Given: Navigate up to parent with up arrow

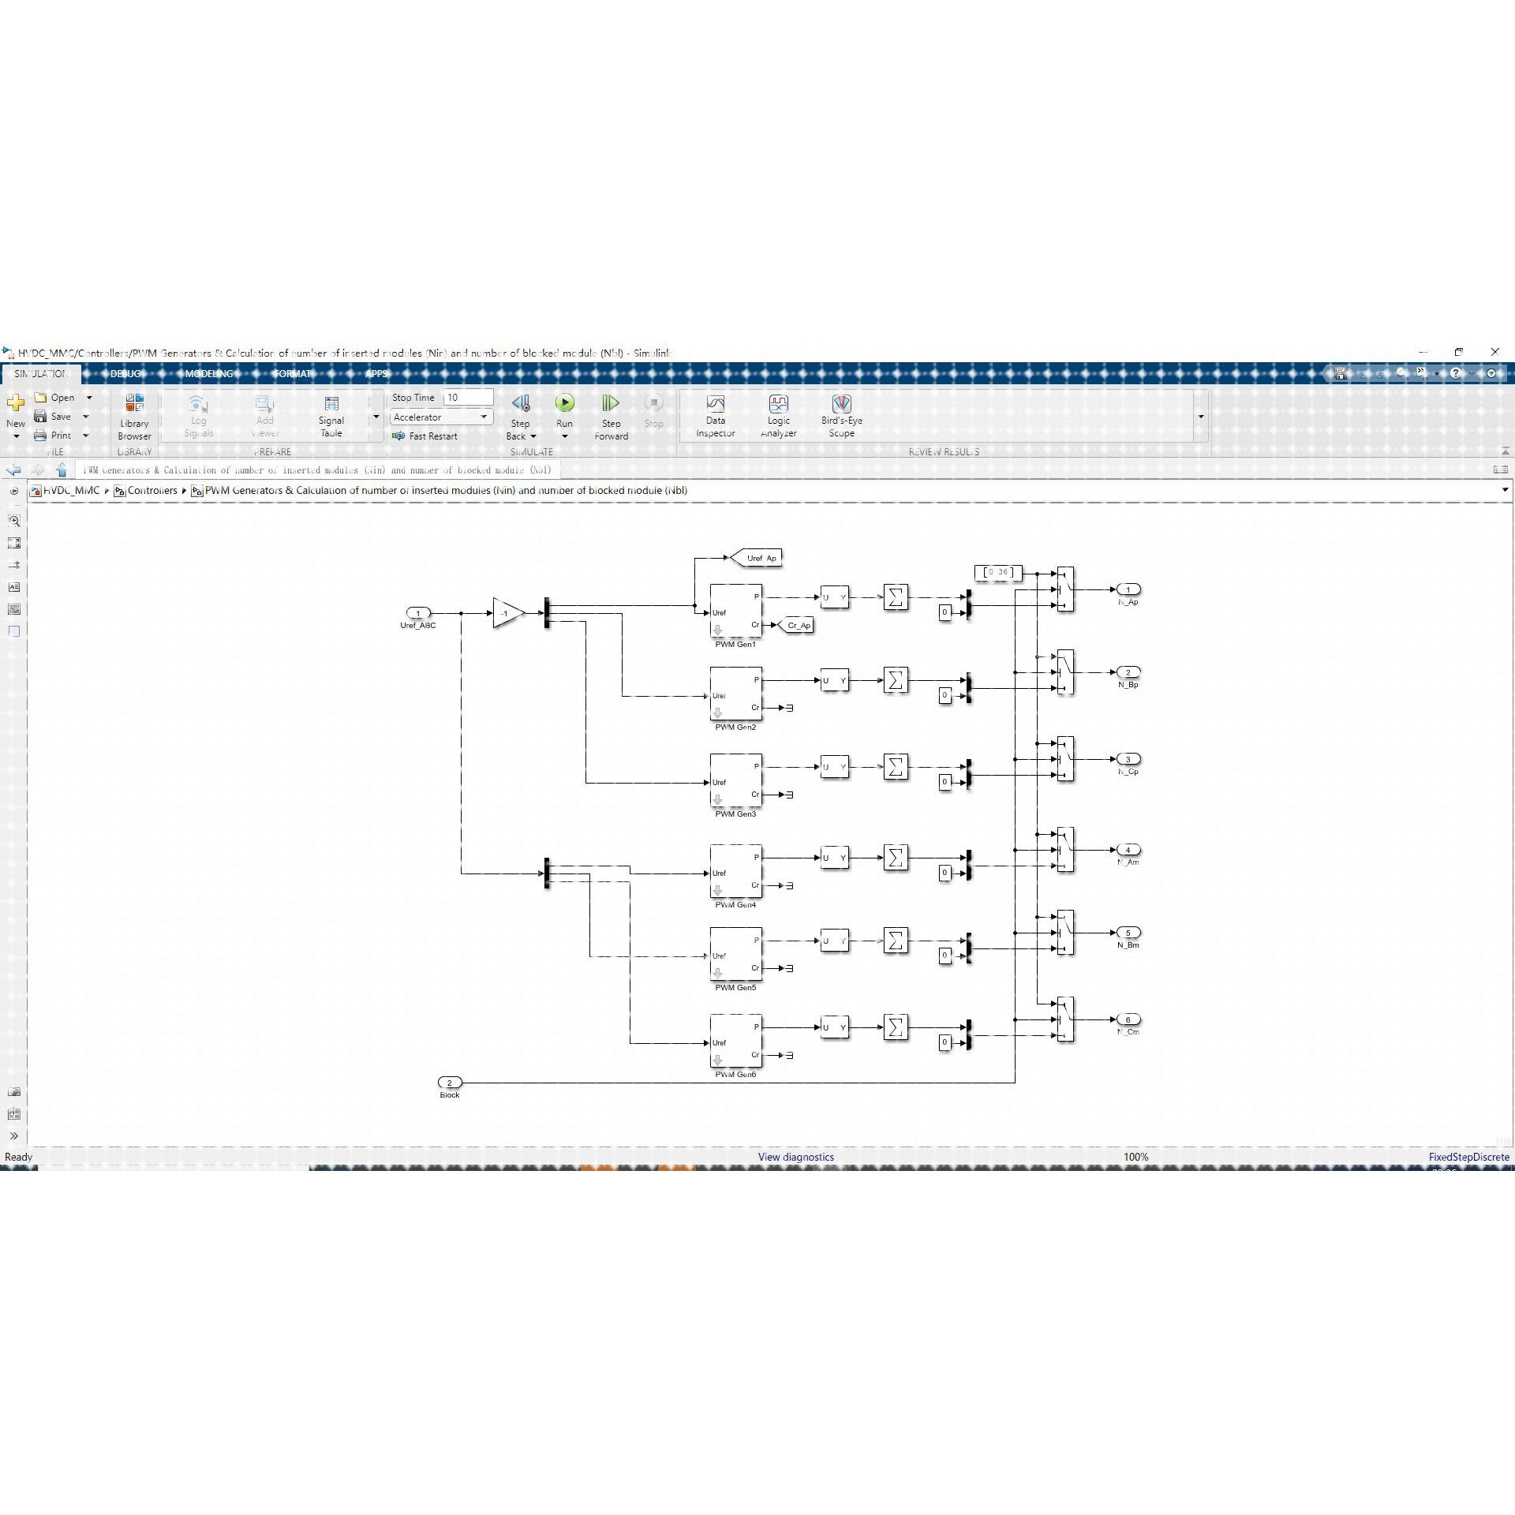Looking at the screenshot, I should point(62,469).
